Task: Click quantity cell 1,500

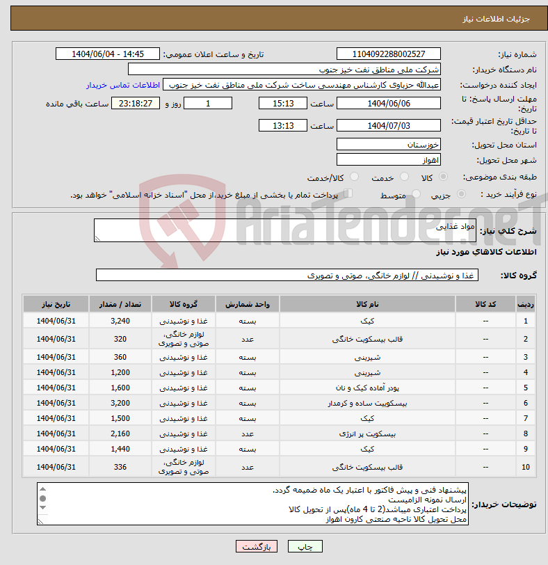Action: click(x=120, y=418)
